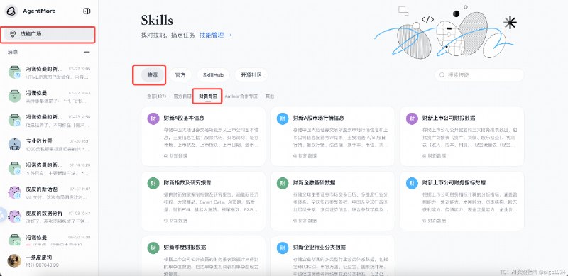Click the magnifier icon in the search box
Viewport: 568px width, 276px height.
coord(442,75)
